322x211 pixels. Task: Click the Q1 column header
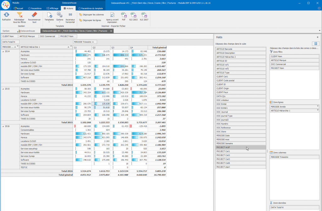(x=82, y=47)
